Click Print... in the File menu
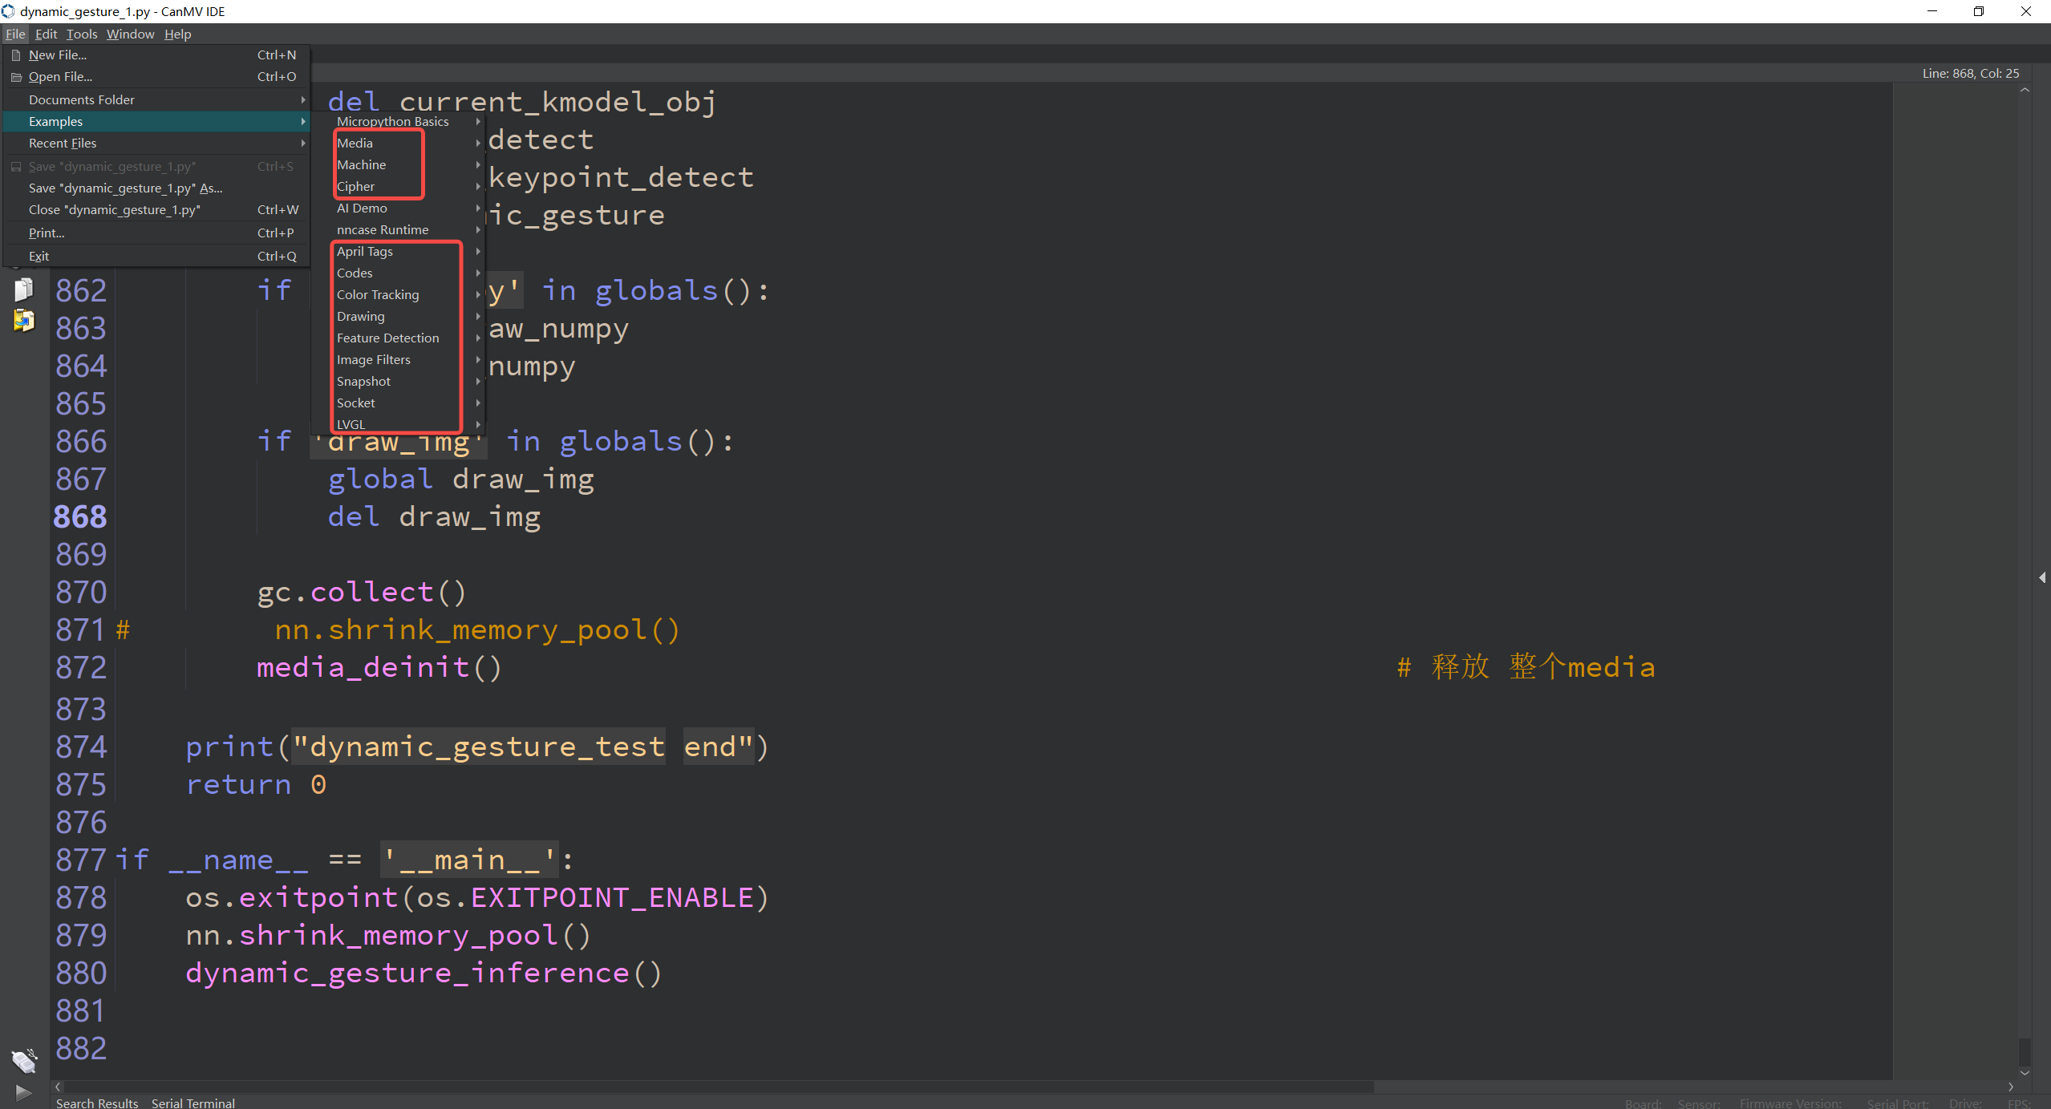Image resolution: width=2051 pixels, height=1109 pixels. tap(46, 233)
